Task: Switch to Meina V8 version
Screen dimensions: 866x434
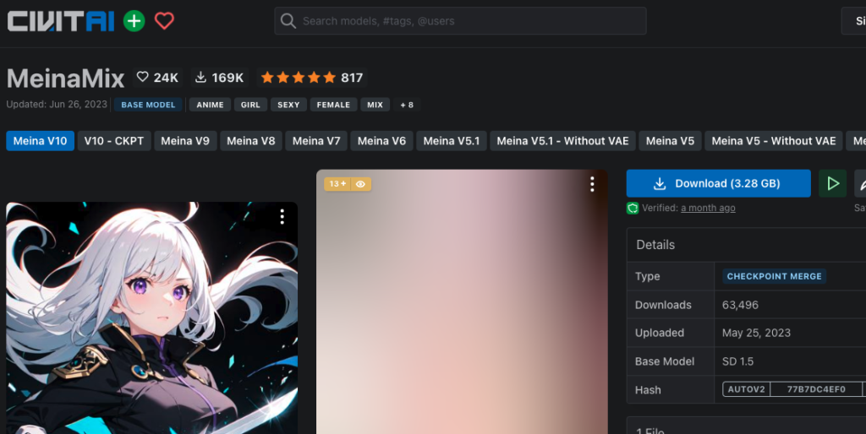Action: (x=250, y=141)
